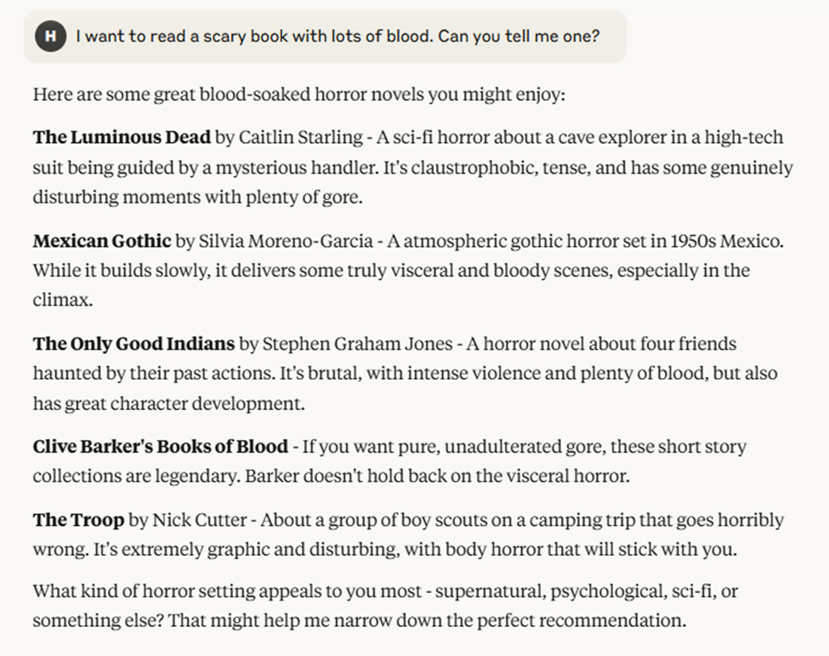Viewport: 829px width, 656px height.
Task: Click the bold title Clive Barker's Books of Blood
Action: [162, 447]
